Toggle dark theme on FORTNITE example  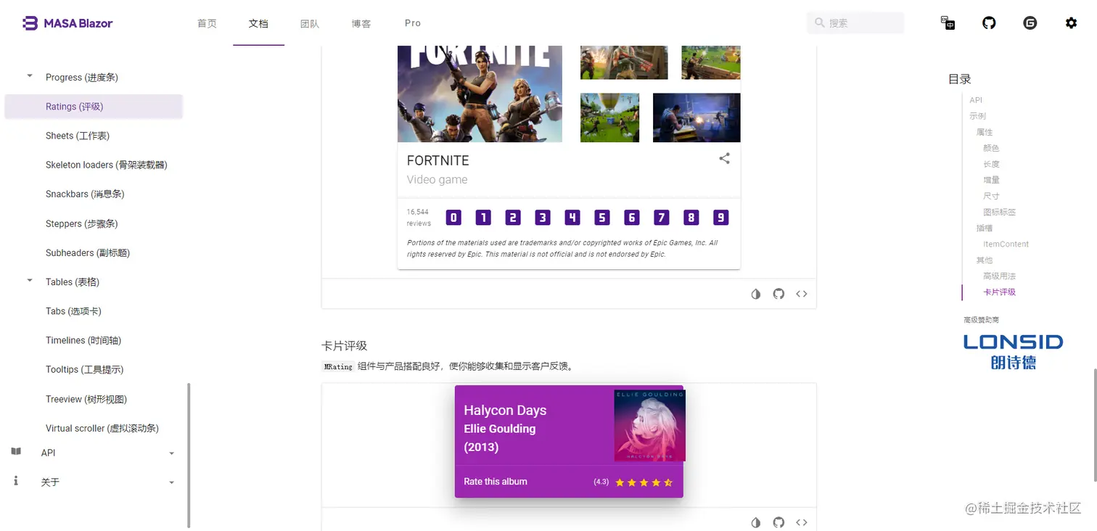pyautogui.click(x=756, y=294)
